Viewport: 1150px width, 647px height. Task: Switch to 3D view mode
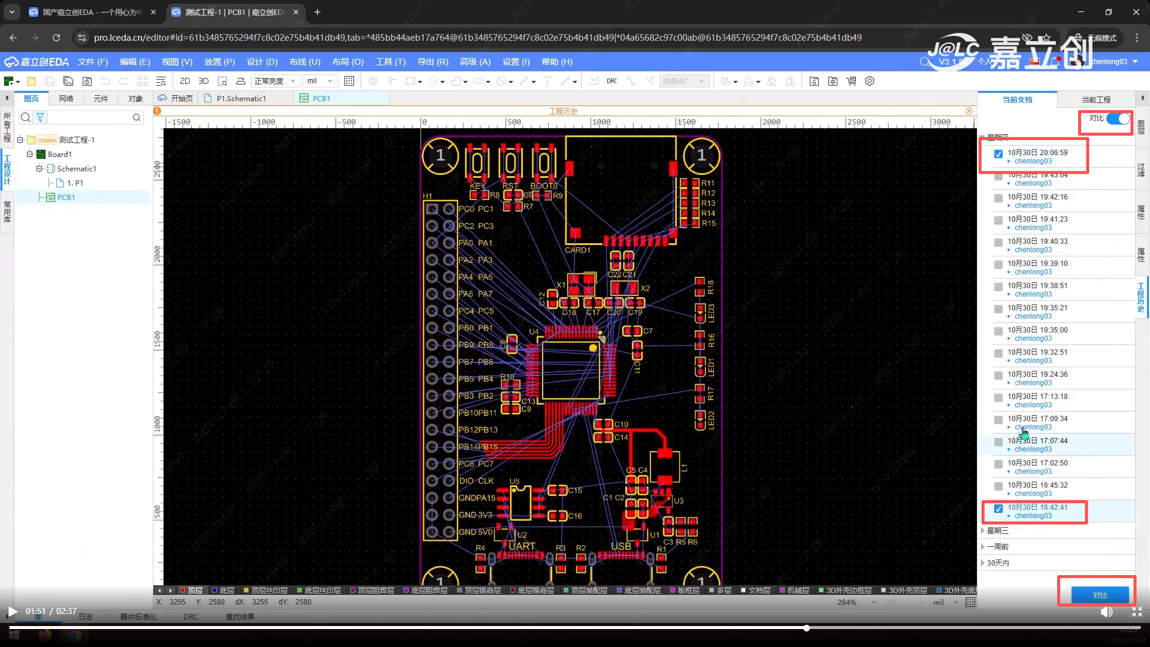coord(204,81)
